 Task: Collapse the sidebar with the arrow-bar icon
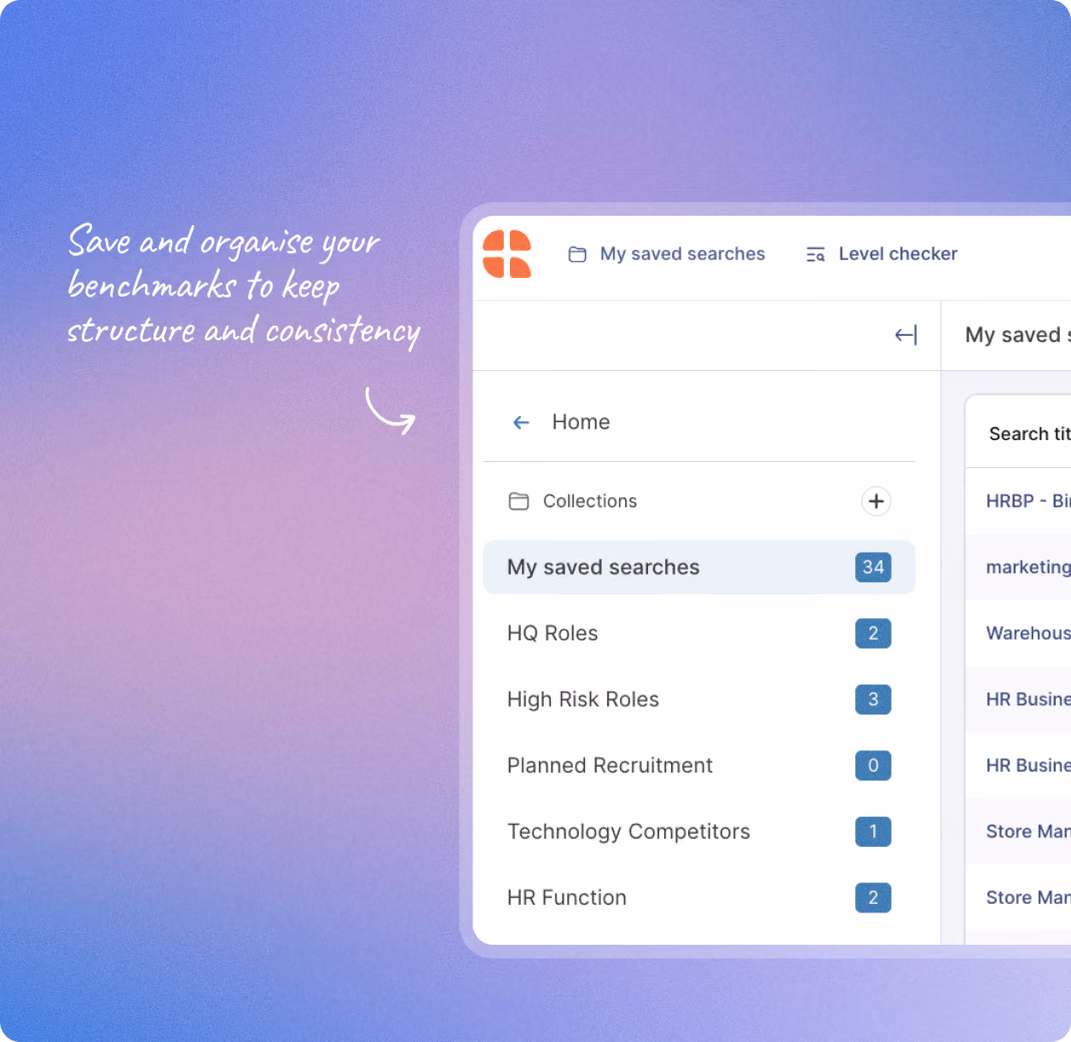click(x=906, y=335)
